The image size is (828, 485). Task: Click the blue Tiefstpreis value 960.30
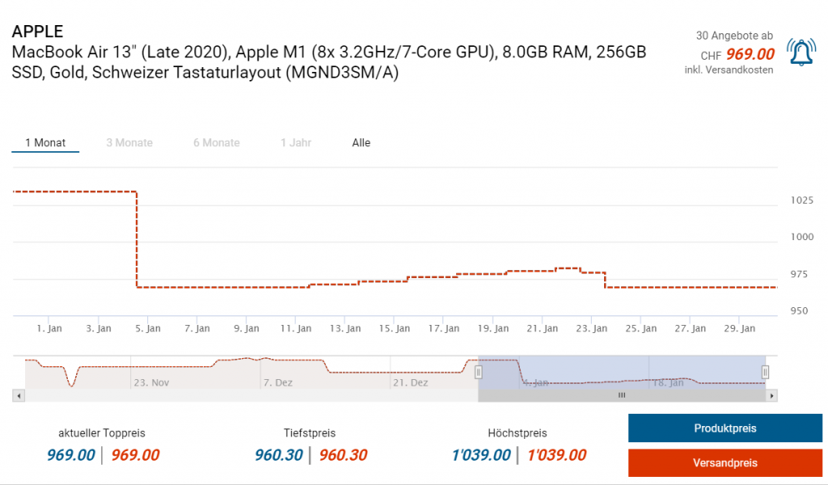click(x=278, y=455)
